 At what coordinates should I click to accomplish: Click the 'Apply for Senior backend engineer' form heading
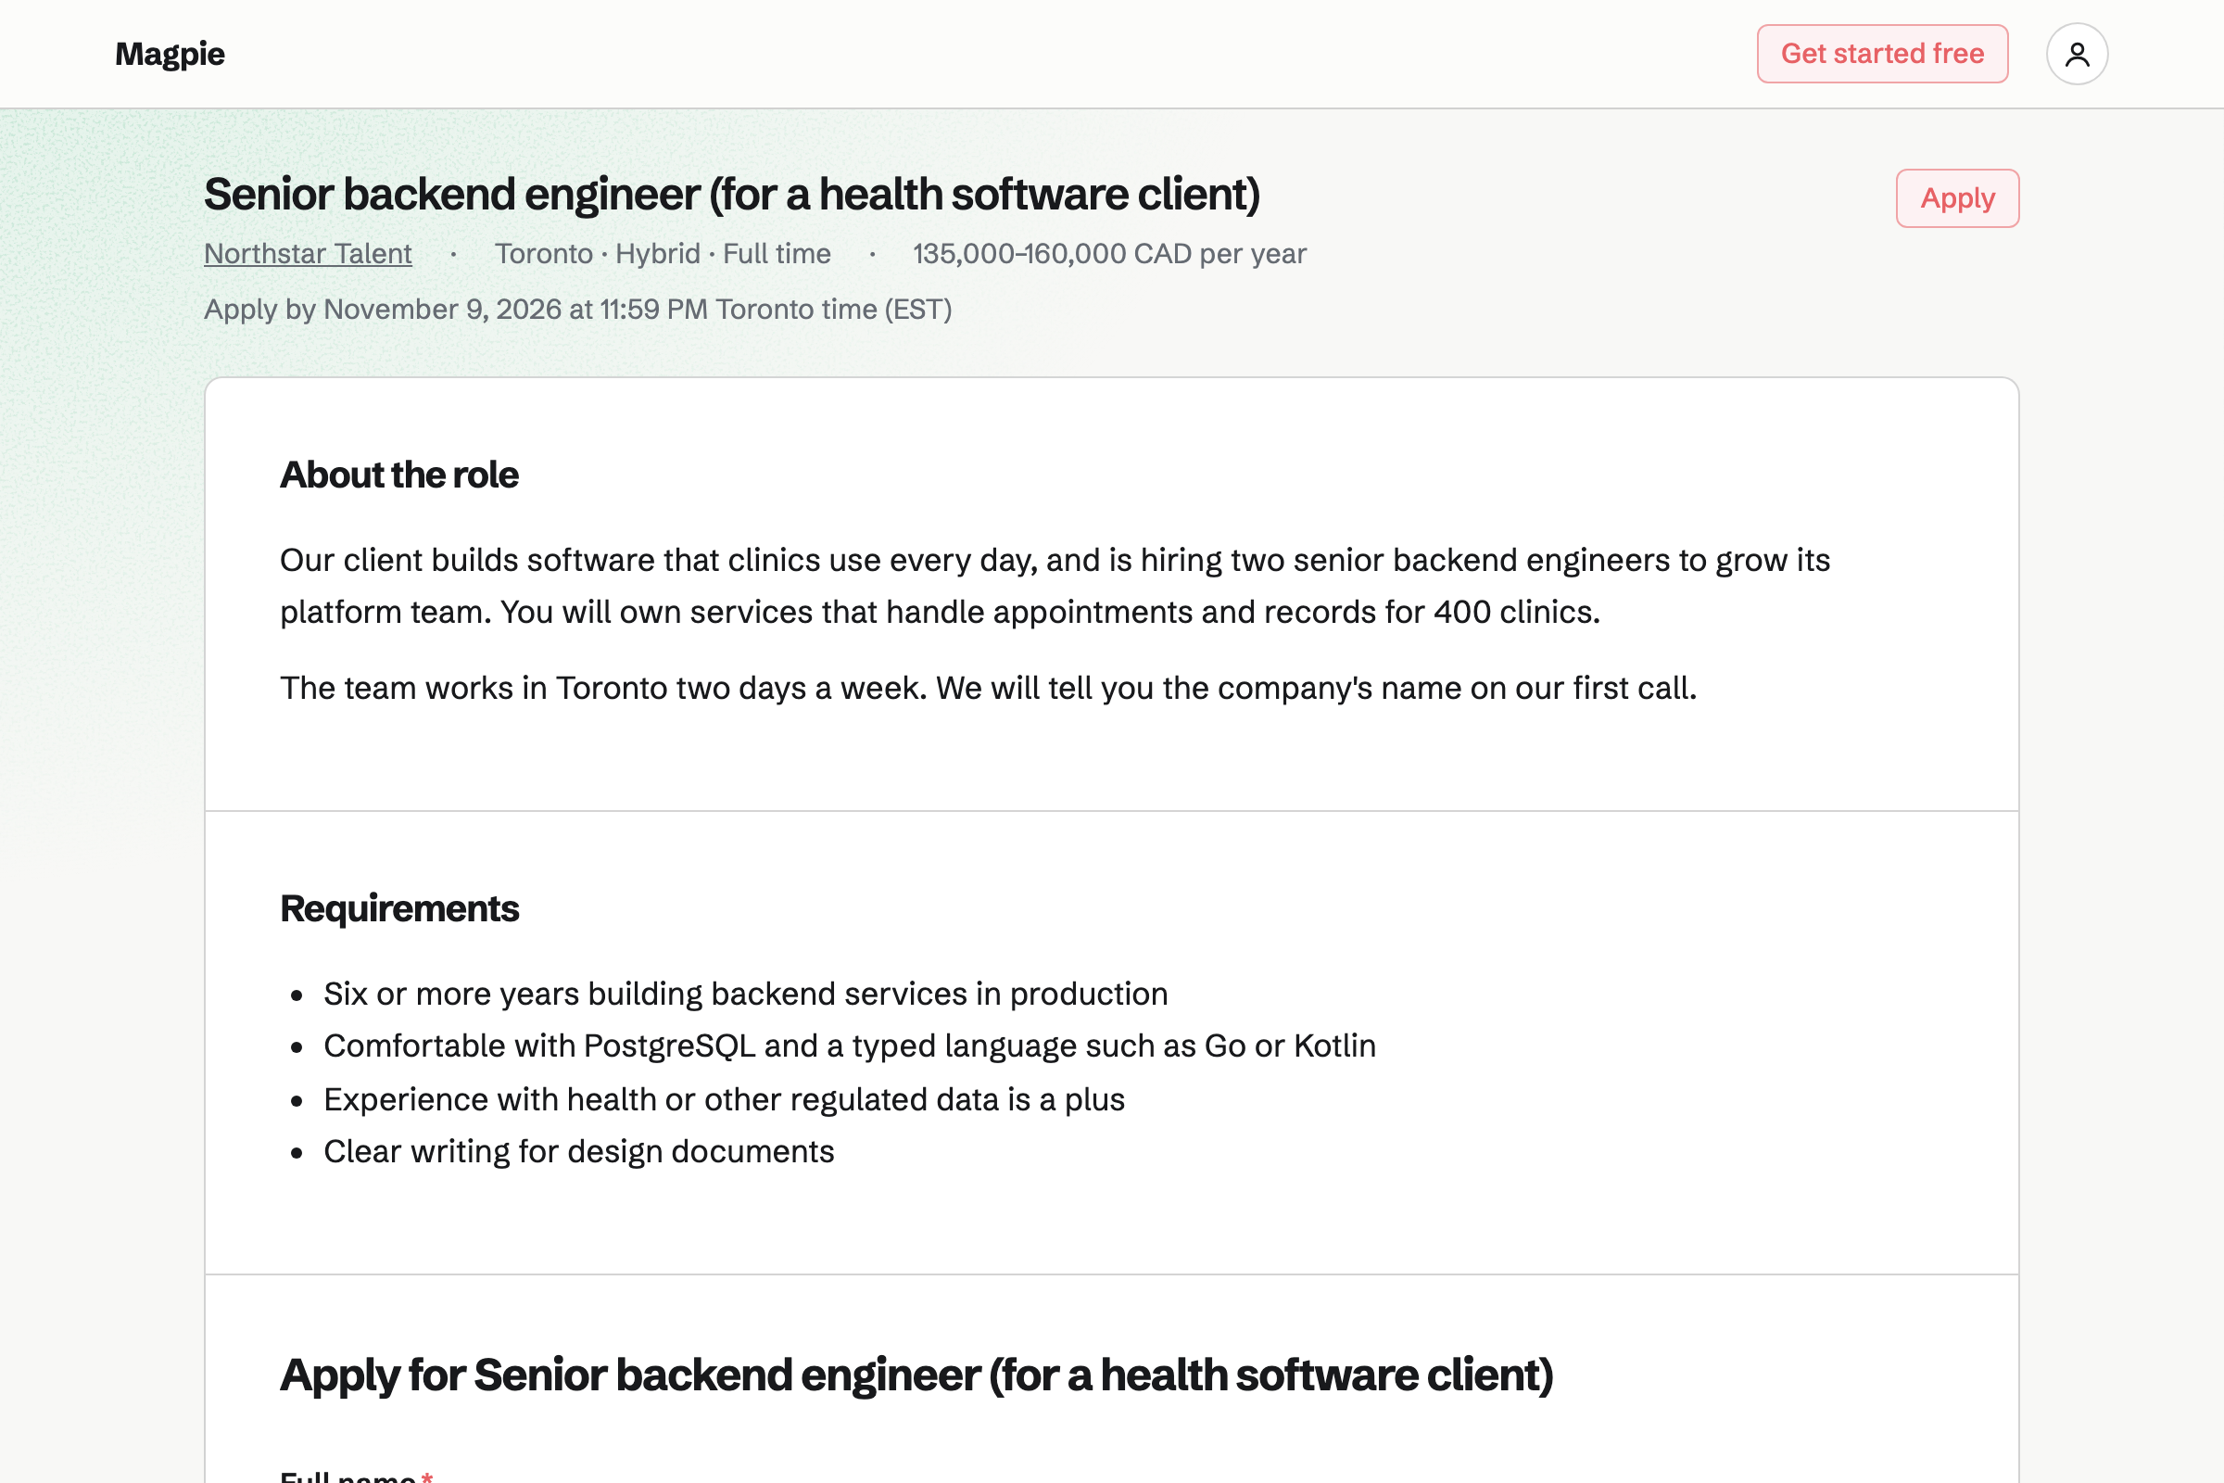[x=916, y=1375]
